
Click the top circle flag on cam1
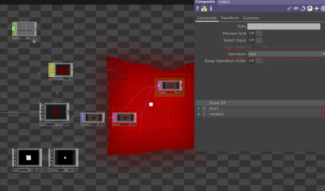point(15,151)
